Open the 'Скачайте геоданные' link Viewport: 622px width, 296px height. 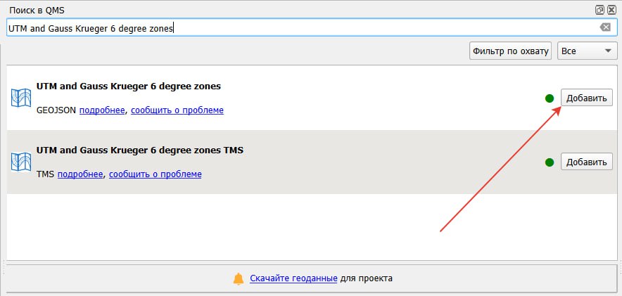pyautogui.click(x=293, y=278)
